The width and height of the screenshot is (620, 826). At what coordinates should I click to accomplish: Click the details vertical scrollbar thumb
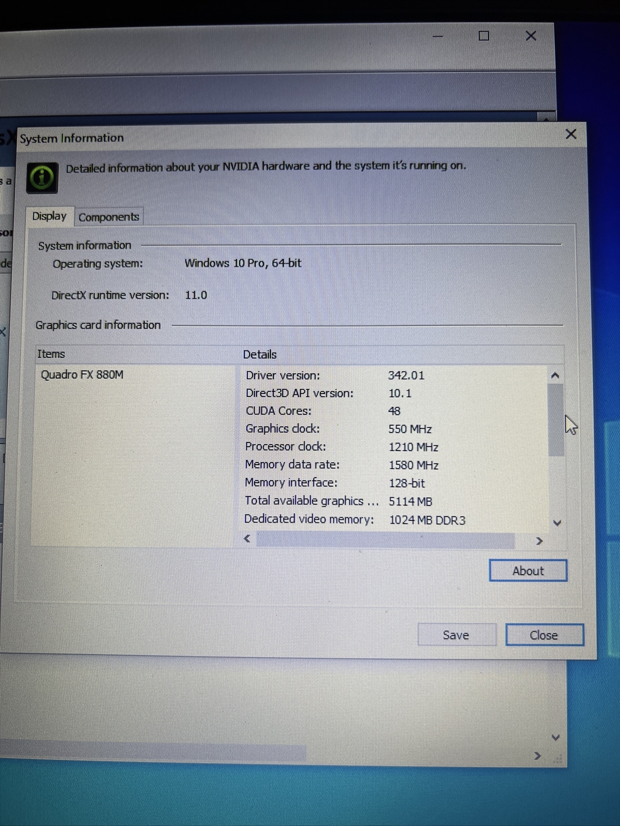coord(556,420)
